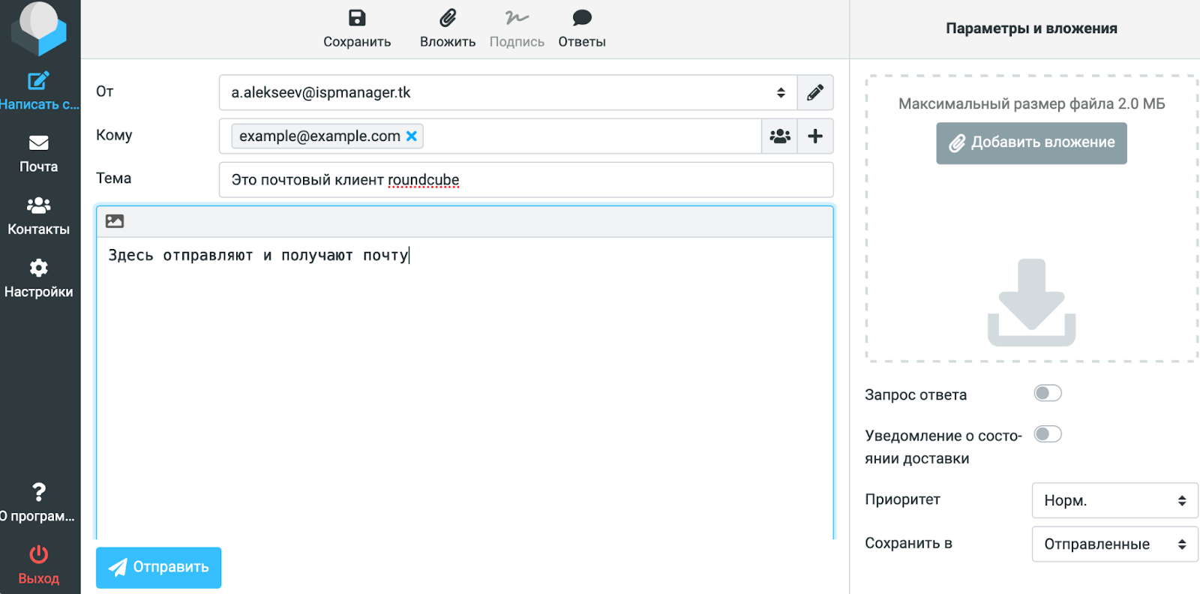Image resolution: width=1200 pixels, height=594 pixels.
Task: Attach a file via Вложить
Action: (x=448, y=29)
